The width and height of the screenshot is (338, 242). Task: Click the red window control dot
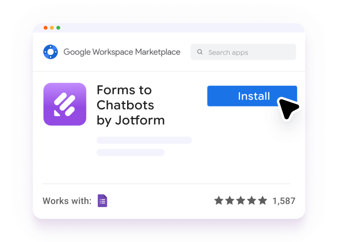pos(46,28)
